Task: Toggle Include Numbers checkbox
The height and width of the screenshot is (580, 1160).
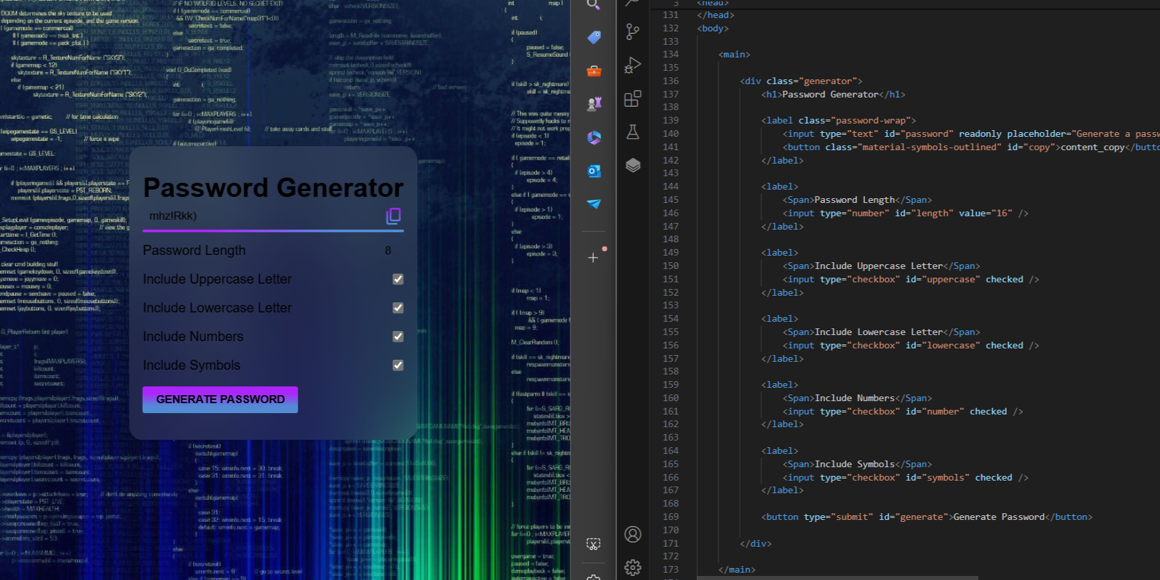Action: coord(398,336)
